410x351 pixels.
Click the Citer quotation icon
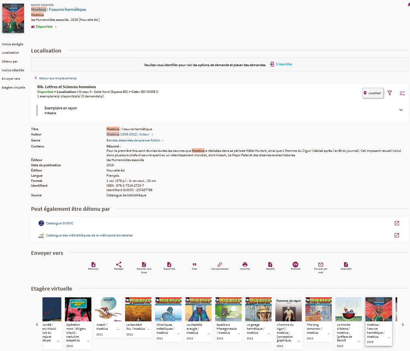pyautogui.click(x=194, y=264)
